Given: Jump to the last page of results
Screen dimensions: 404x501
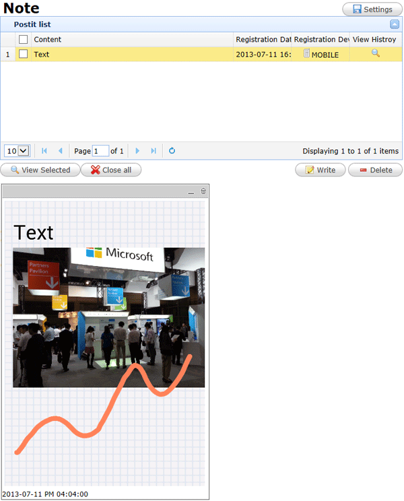Looking at the screenshot, I should click(x=154, y=151).
